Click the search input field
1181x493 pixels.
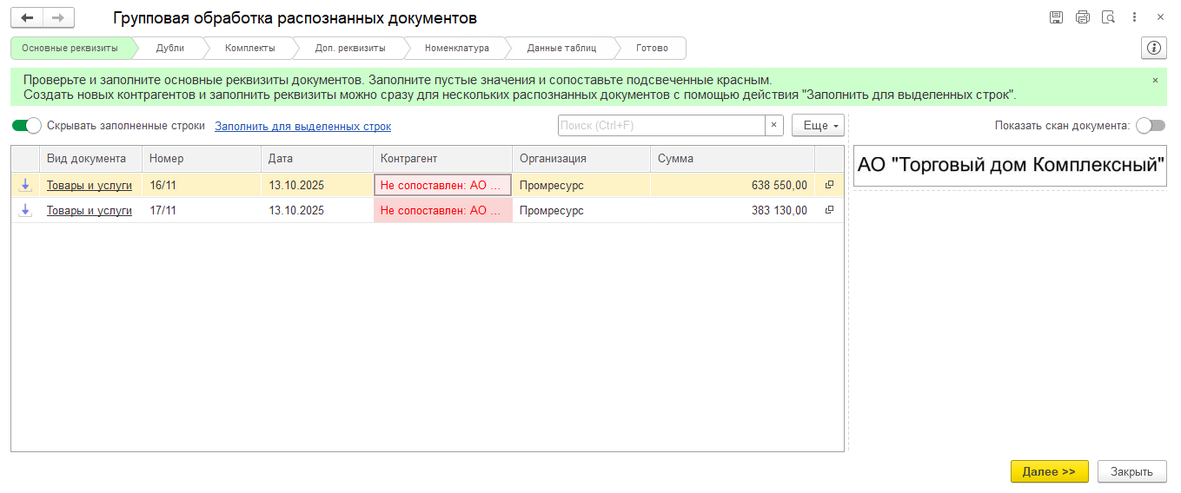pos(660,126)
